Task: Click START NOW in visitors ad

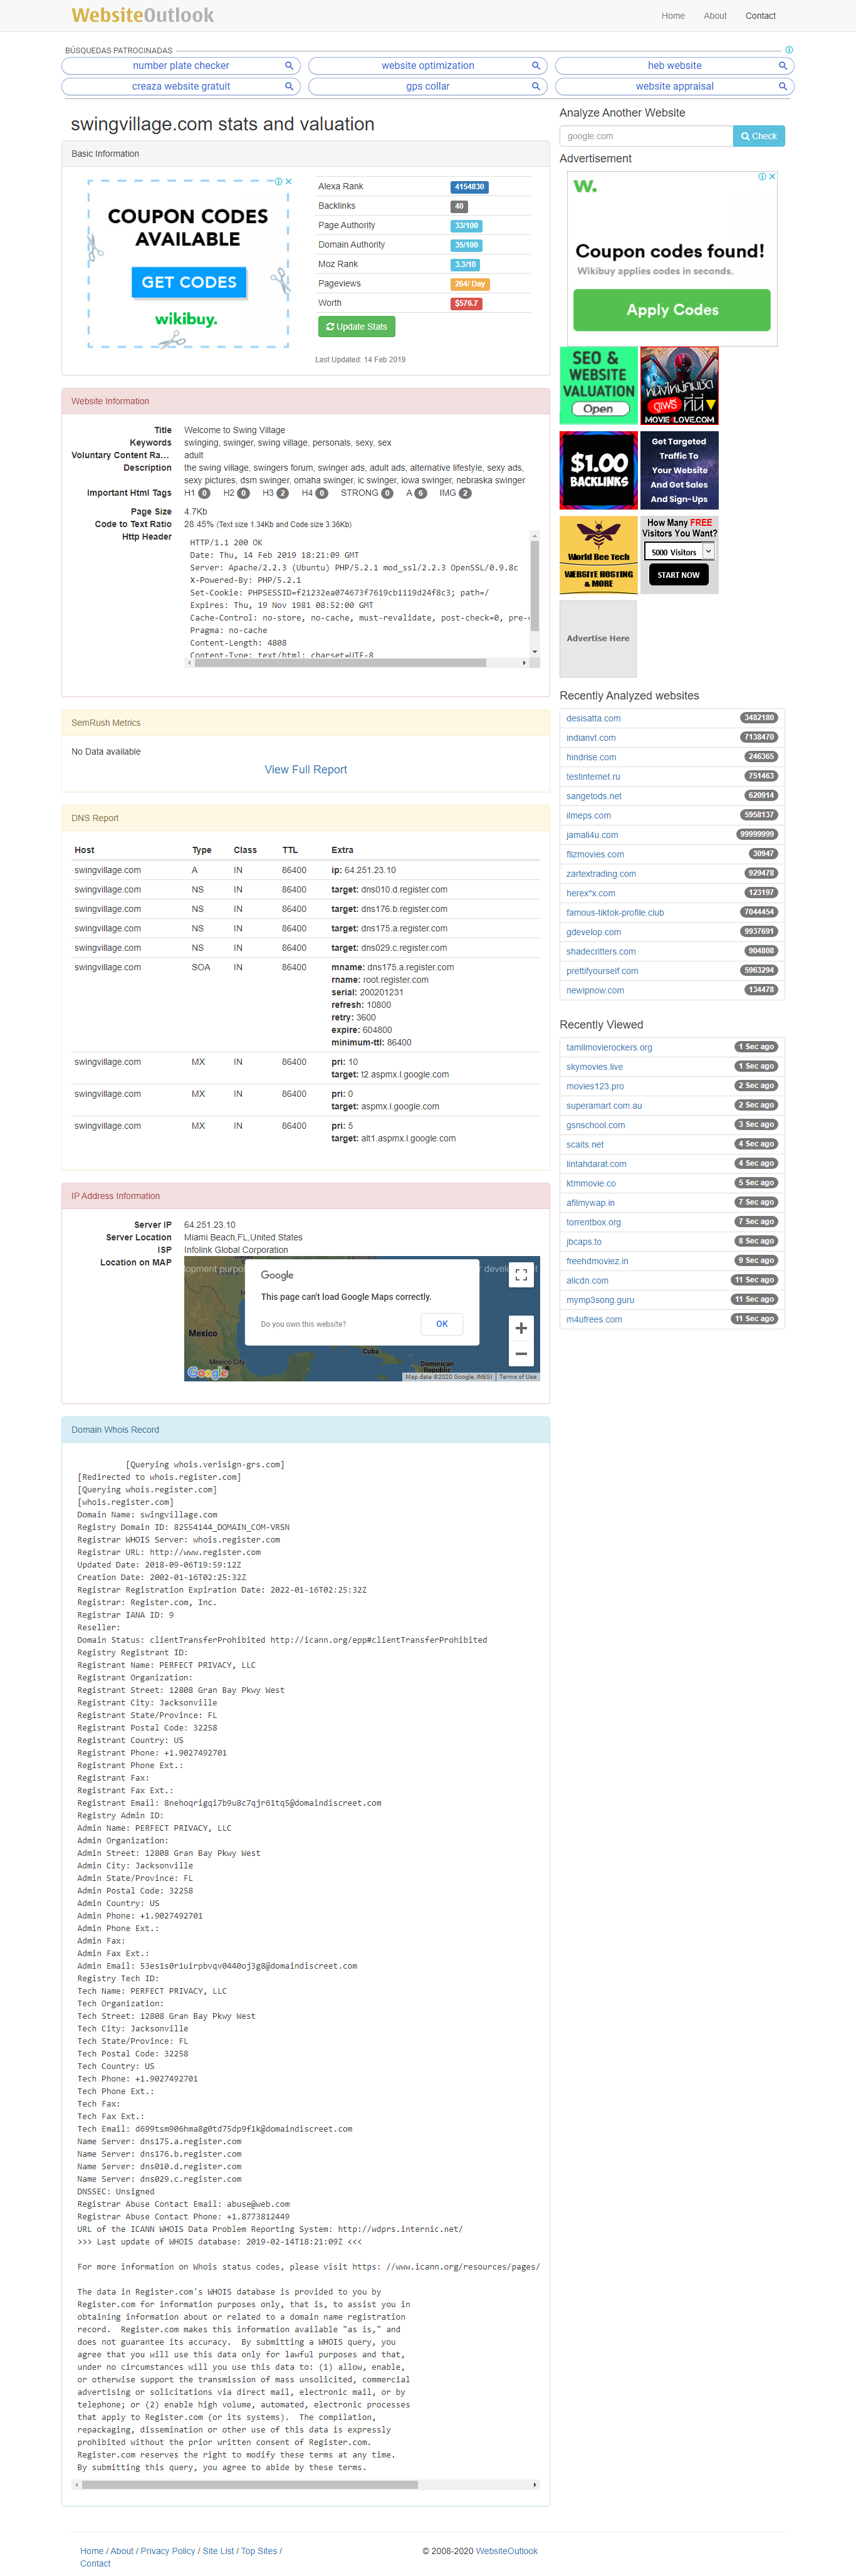Action: (x=678, y=575)
